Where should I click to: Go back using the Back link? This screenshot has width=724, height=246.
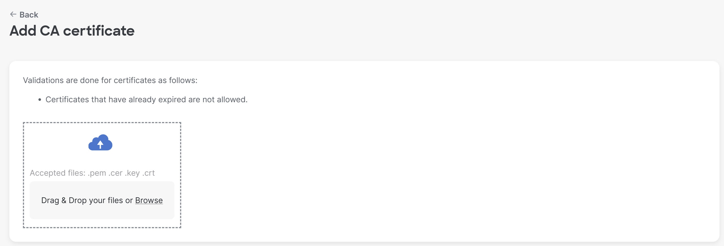tap(29, 15)
